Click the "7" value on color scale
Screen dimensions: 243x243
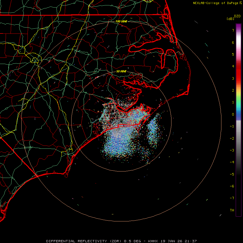click(x=233, y=30)
